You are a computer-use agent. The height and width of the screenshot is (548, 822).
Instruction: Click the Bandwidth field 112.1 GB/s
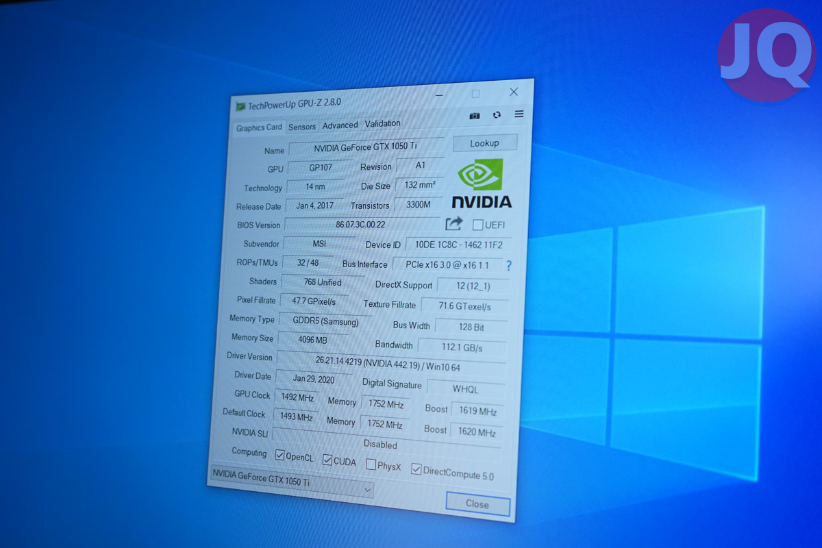click(x=462, y=347)
